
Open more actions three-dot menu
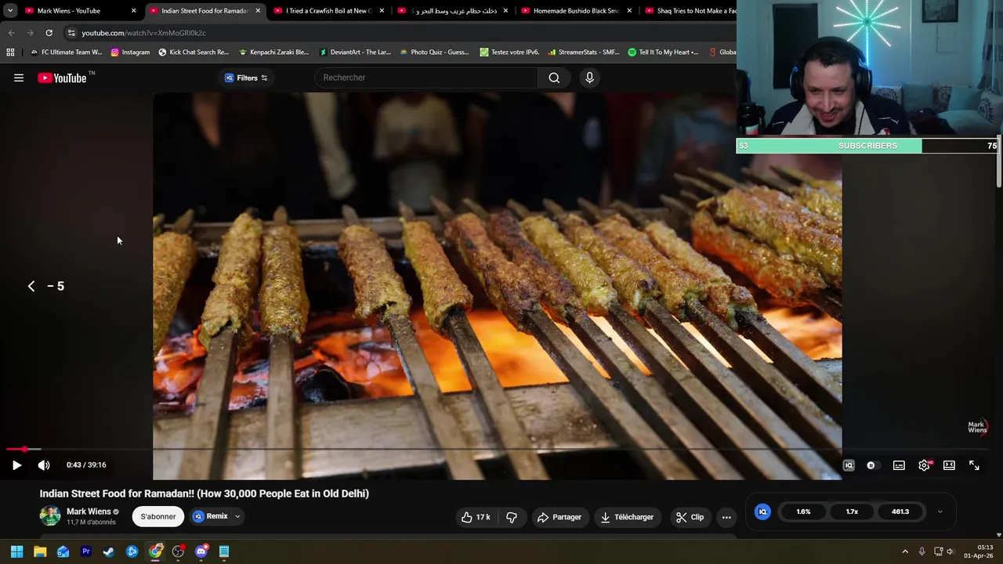(x=726, y=517)
